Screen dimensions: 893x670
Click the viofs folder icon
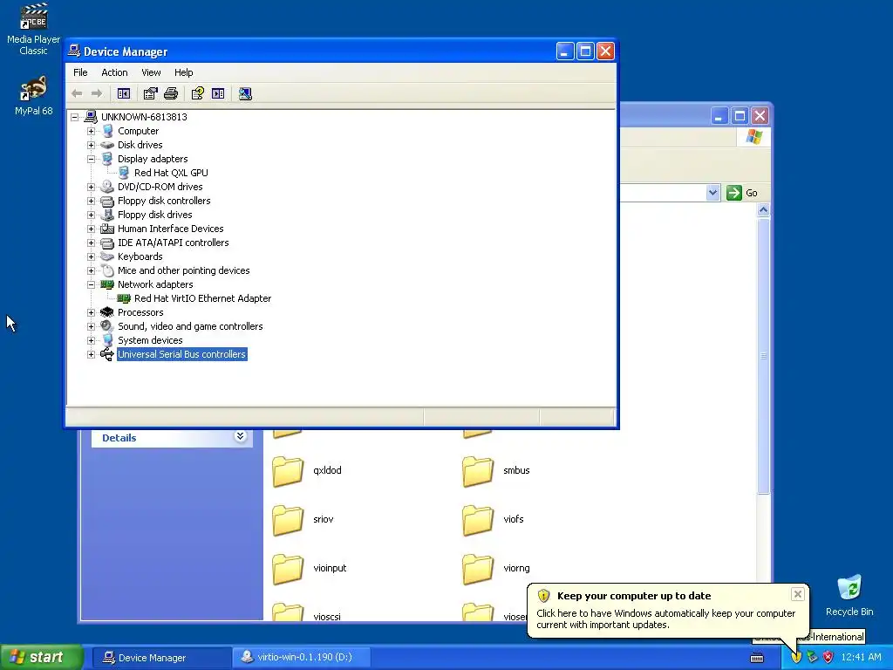click(477, 520)
